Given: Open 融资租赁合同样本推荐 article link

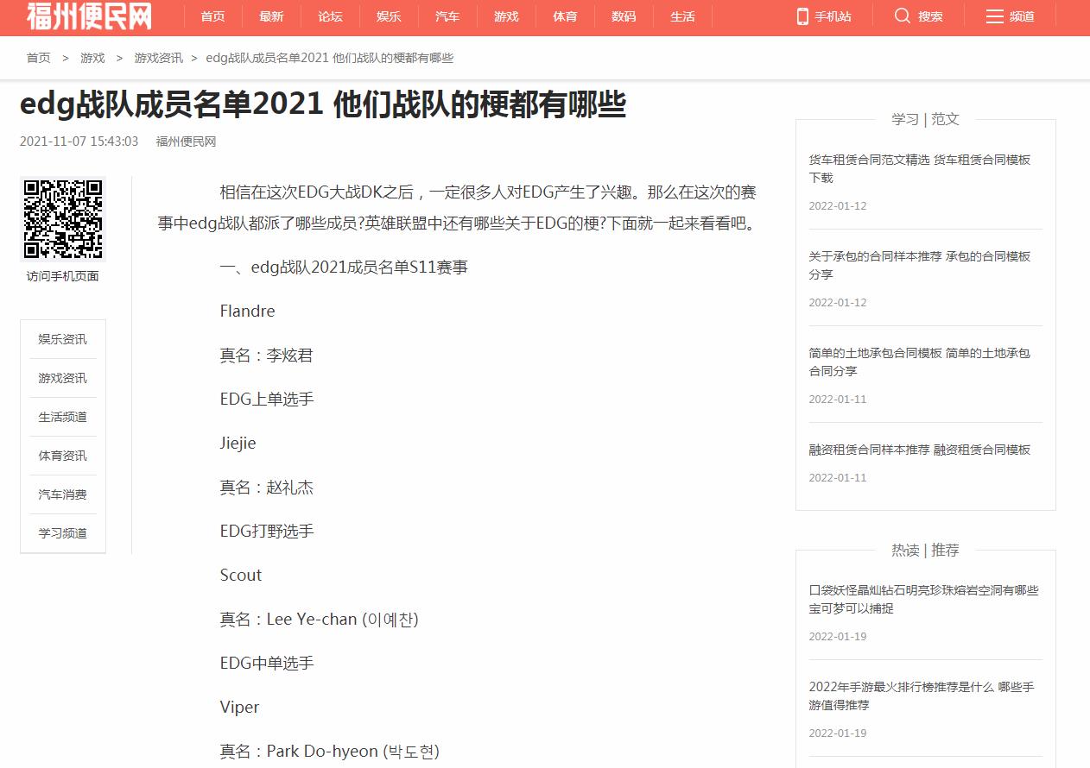Looking at the screenshot, I should pyautogui.click(x=920, y=450).
